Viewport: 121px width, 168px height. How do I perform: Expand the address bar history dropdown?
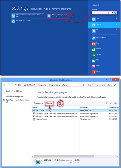tap(80, 85)
